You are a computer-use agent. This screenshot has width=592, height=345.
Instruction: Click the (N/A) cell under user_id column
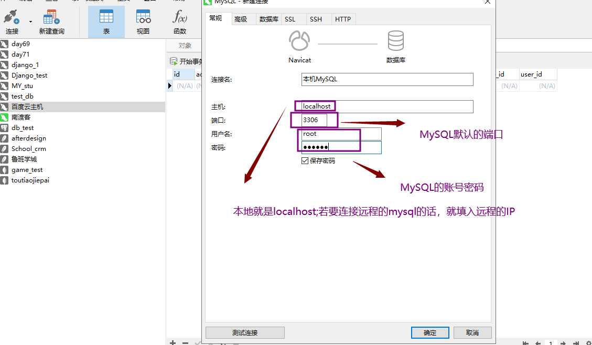pyautogui.click(x=537, y=86)
